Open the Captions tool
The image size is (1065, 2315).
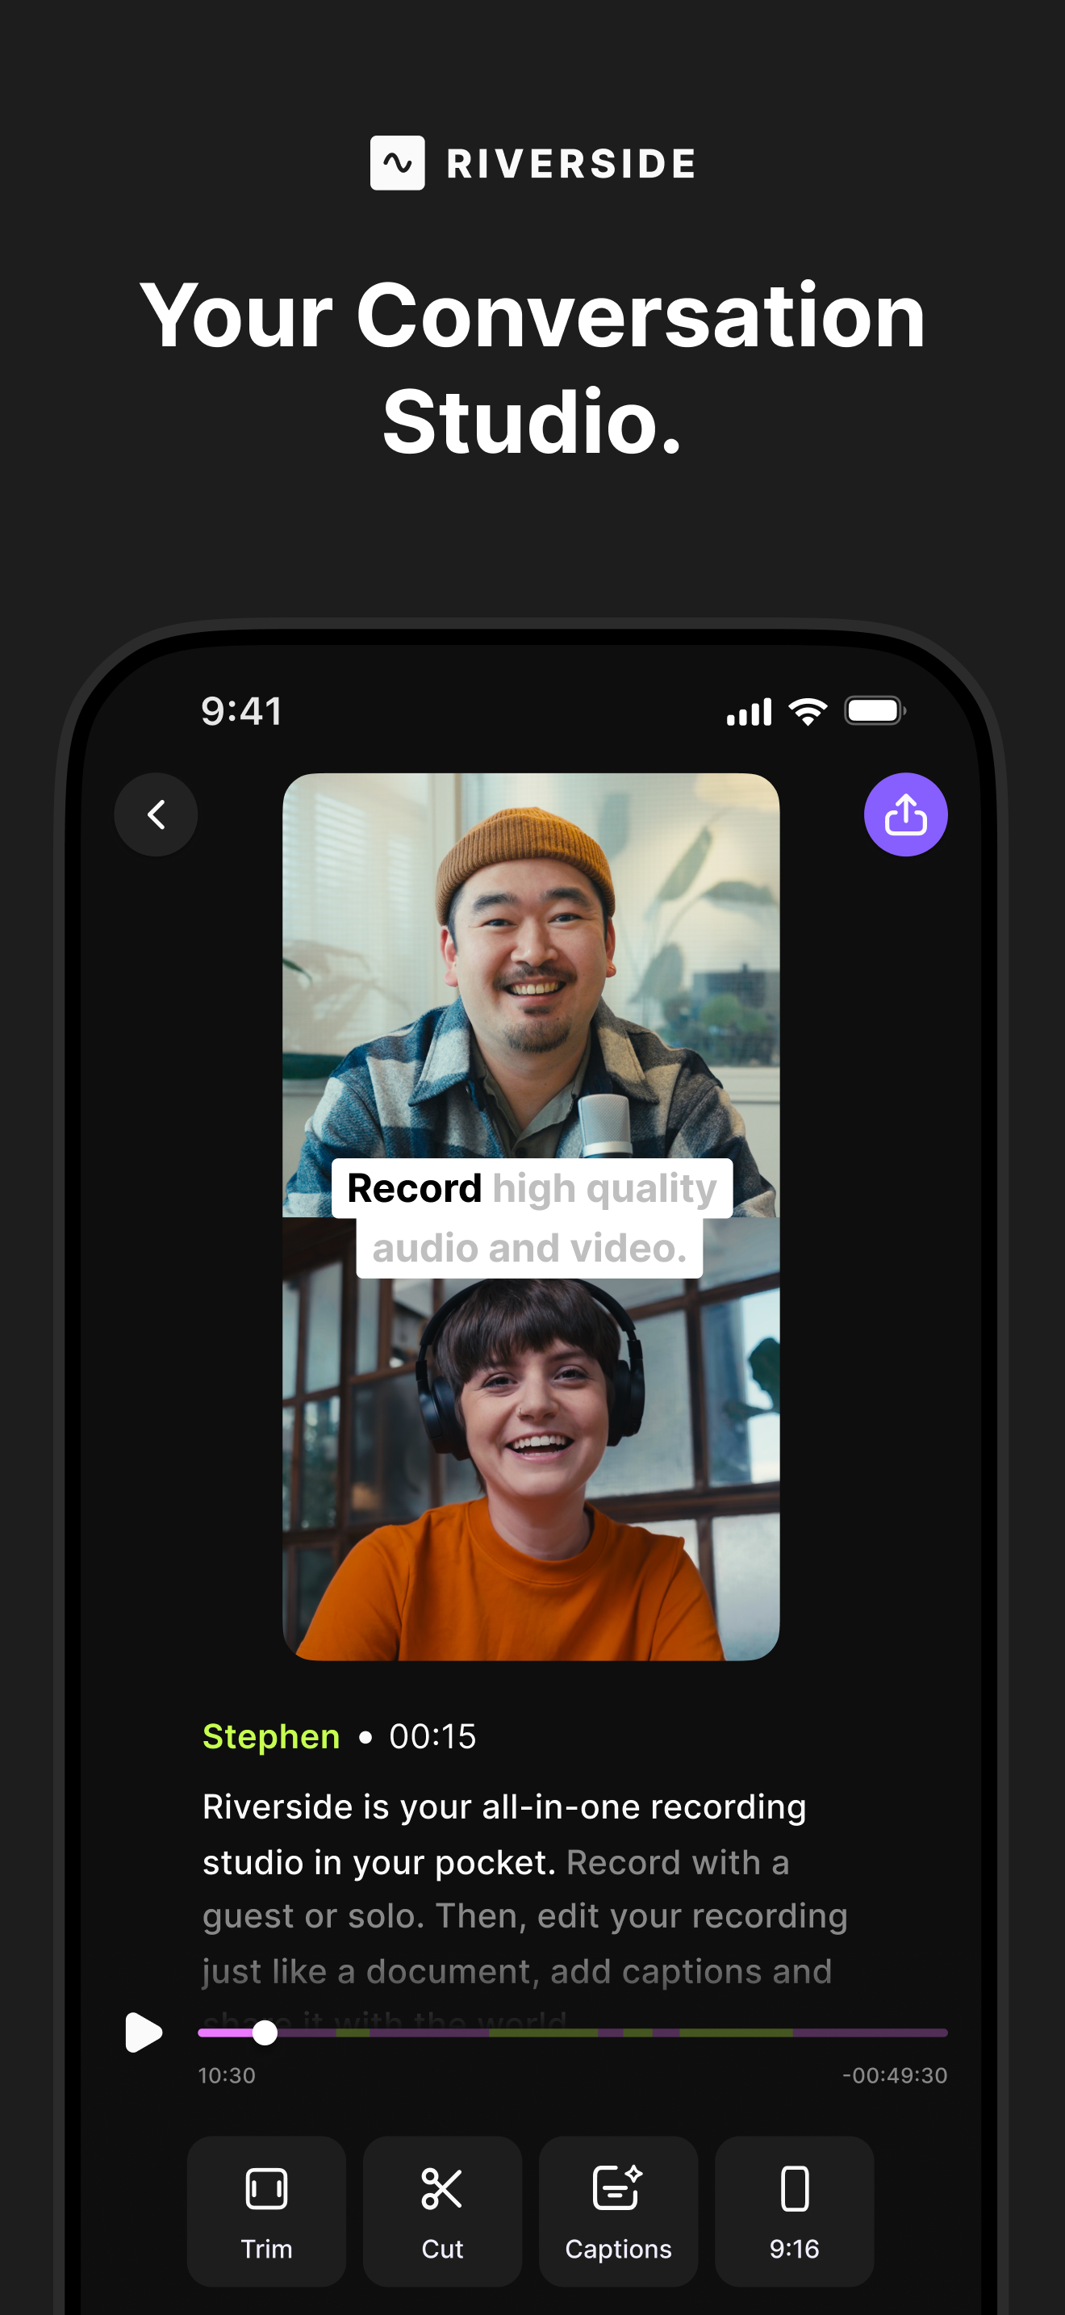point(618,2211)
